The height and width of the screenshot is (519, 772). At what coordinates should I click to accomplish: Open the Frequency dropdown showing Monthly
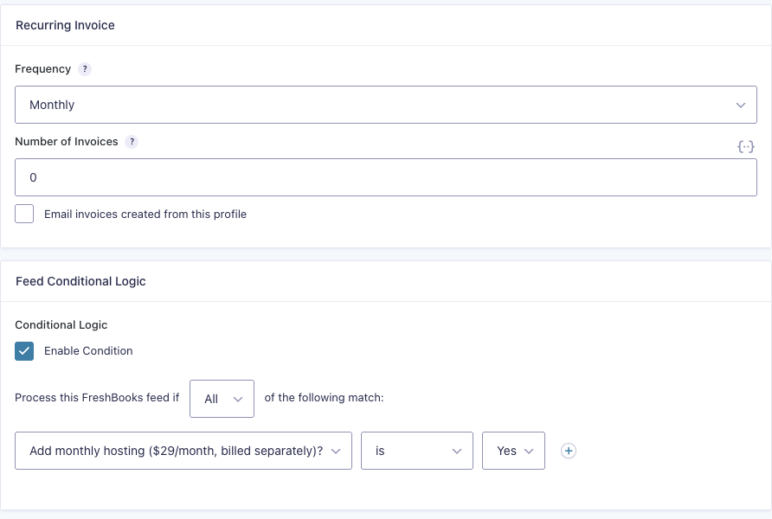385,105
